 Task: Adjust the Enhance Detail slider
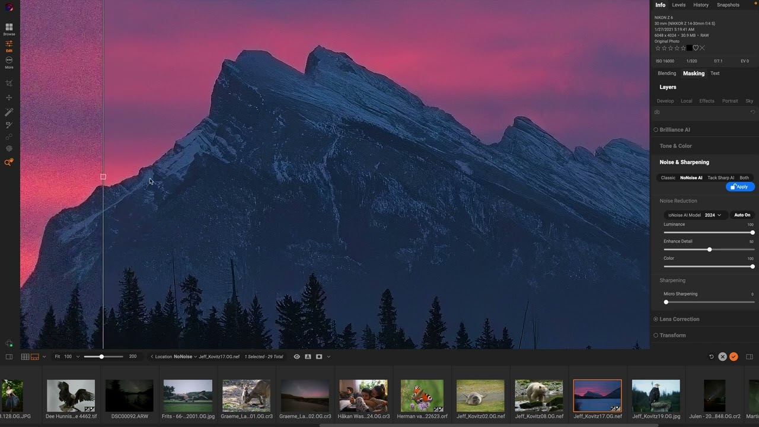pyautogui.click(x=708, y=250)
